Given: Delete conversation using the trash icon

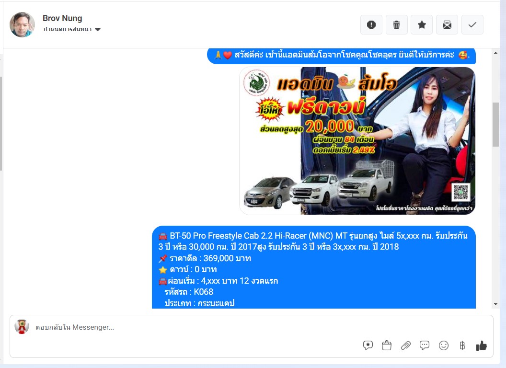Looking at the screenshot, I should (396, 25).
